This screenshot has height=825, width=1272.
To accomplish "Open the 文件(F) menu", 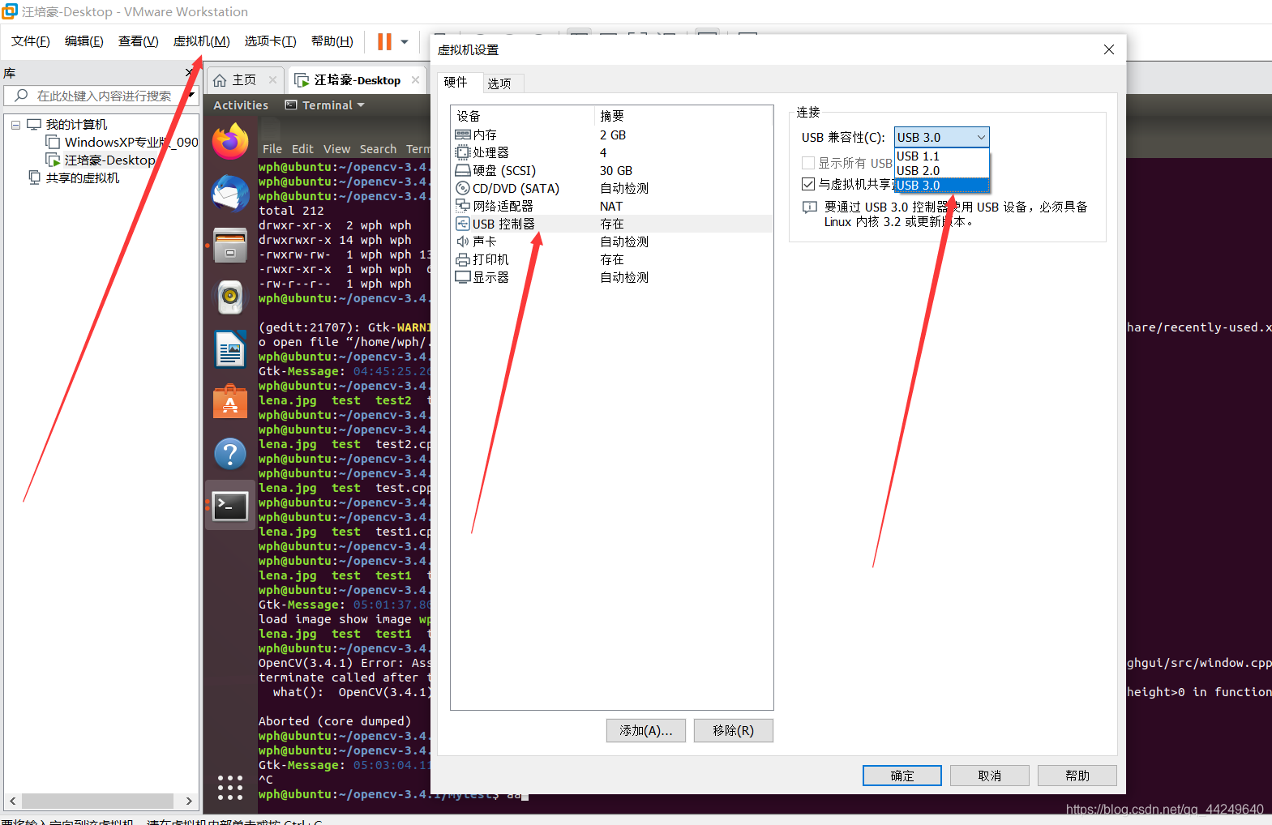I will (31, 41).
